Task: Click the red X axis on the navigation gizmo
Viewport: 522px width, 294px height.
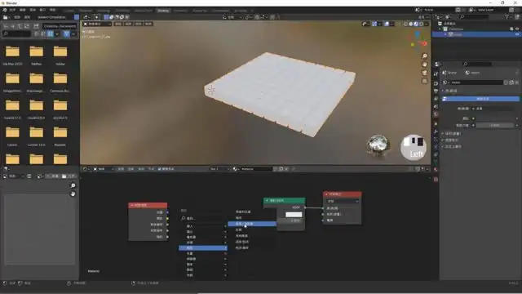Action: (424, 43)
